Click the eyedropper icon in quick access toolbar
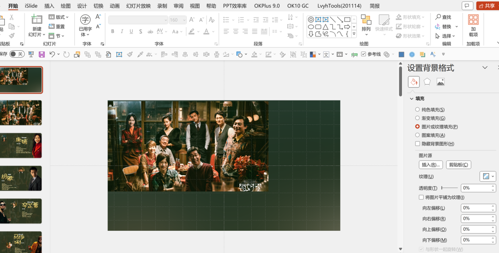Viewport: 499px width, 253px height. pyautogui.click(x=140, y=54)
